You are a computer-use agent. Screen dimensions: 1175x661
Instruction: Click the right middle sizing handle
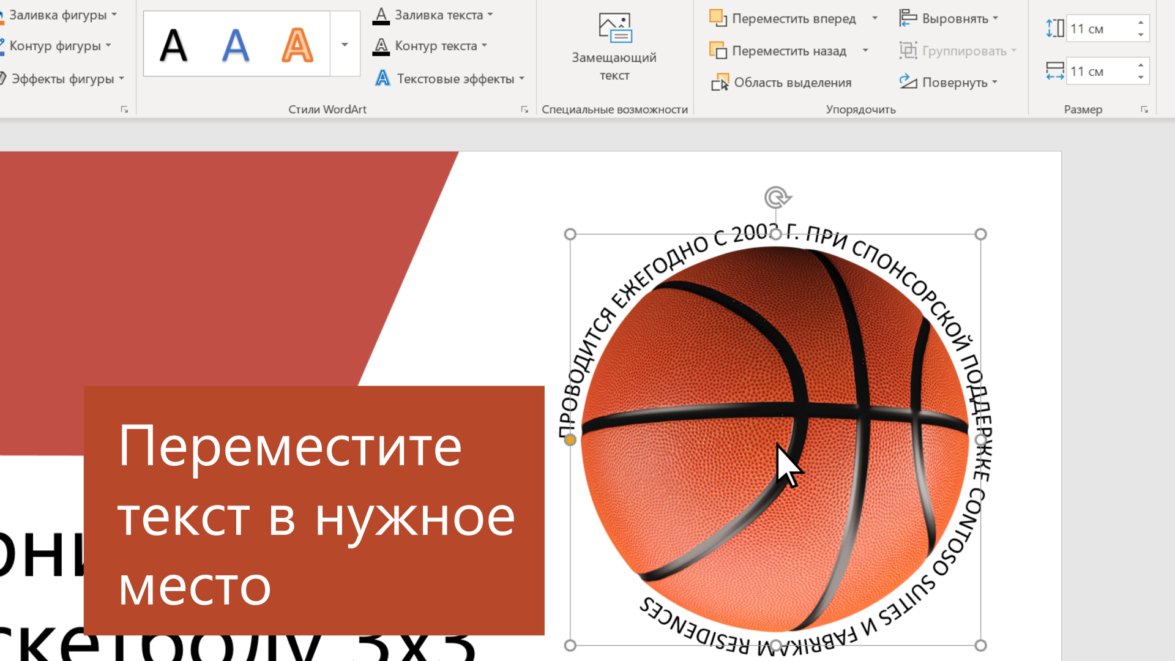click(x=980, y=439)
